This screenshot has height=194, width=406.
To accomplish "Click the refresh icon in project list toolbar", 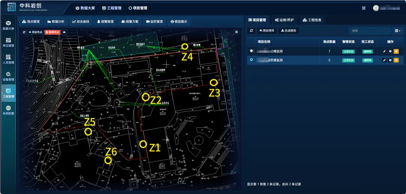I will pos(251,30).
